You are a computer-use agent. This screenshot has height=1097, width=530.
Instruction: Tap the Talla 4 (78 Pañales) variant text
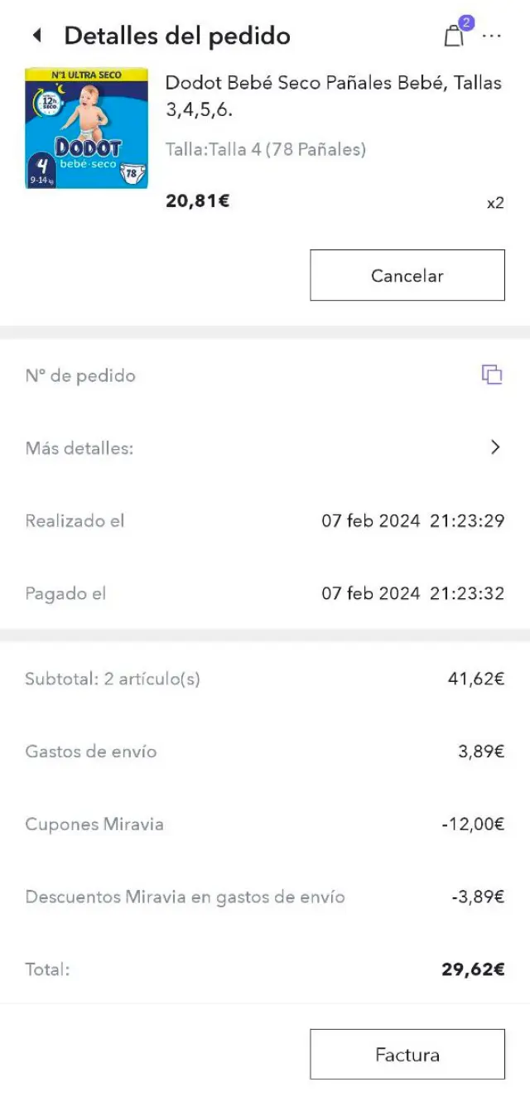266,150
